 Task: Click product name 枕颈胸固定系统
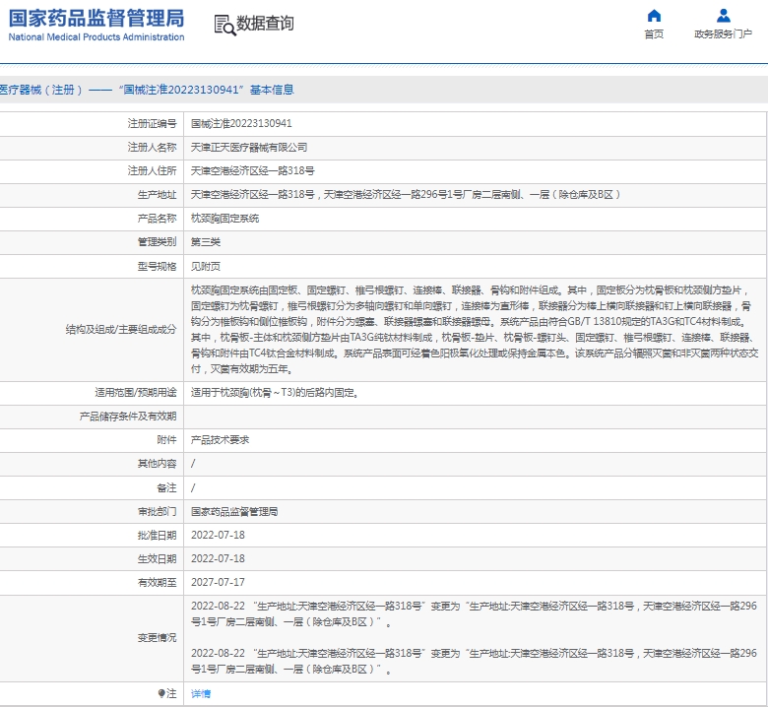pos(224,218)
